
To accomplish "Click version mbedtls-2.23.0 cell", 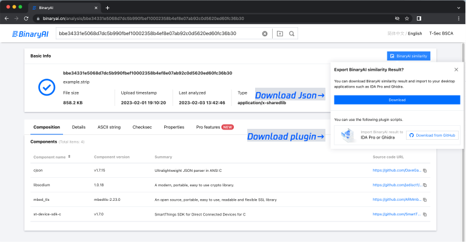I will [107, 199].
